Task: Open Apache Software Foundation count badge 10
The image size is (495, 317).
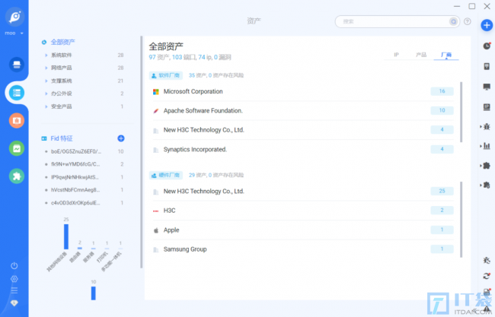Action: 442,110
